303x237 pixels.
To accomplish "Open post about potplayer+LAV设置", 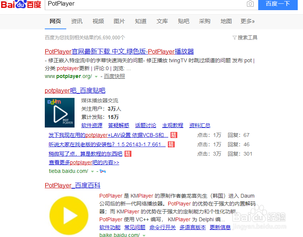I will [108, 135].
